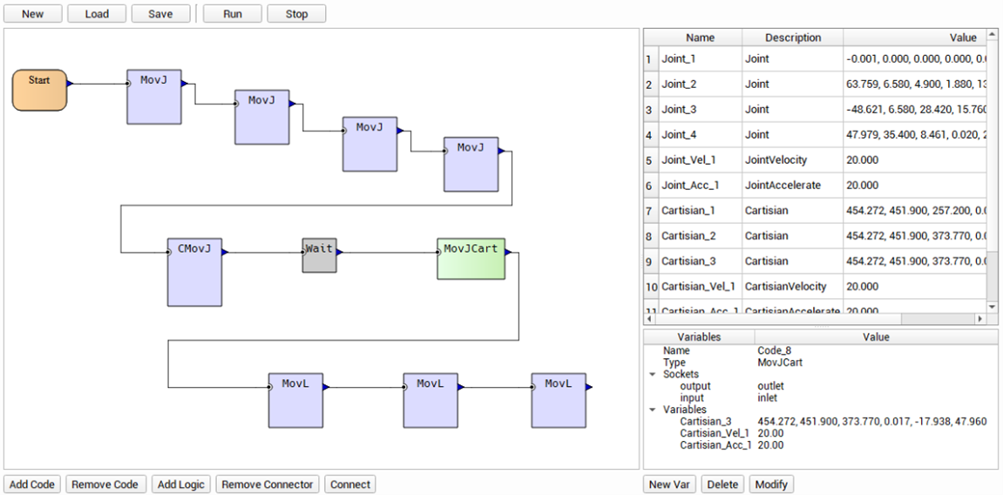The width and height of the screenshot is (1003, 495).
Task: Click the output arrow on Start node
Action: click(x=70, y=85)
